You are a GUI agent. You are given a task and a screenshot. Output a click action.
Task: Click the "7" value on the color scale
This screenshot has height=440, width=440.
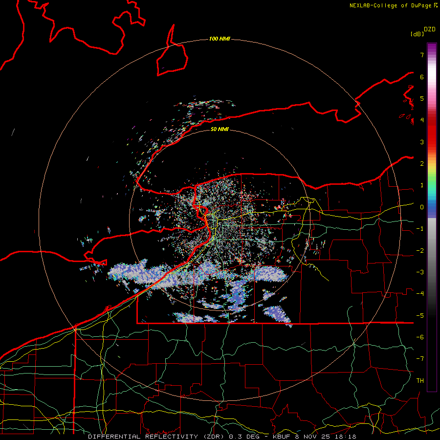pyautogui.click(x=422, y=55)
